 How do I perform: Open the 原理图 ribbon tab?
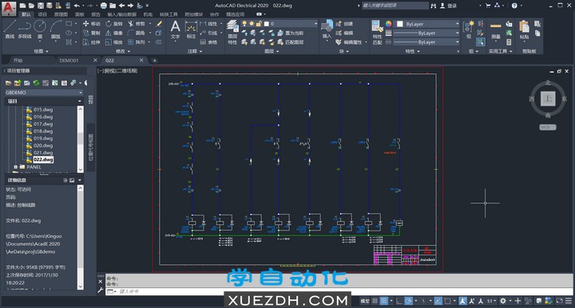coord(61,14)
